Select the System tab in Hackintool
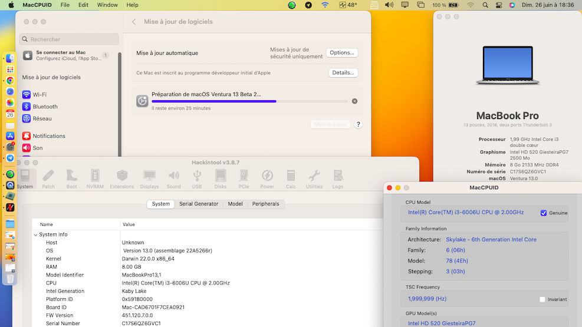Viewport: 582px width, 327px height. [x=161, y=204]
